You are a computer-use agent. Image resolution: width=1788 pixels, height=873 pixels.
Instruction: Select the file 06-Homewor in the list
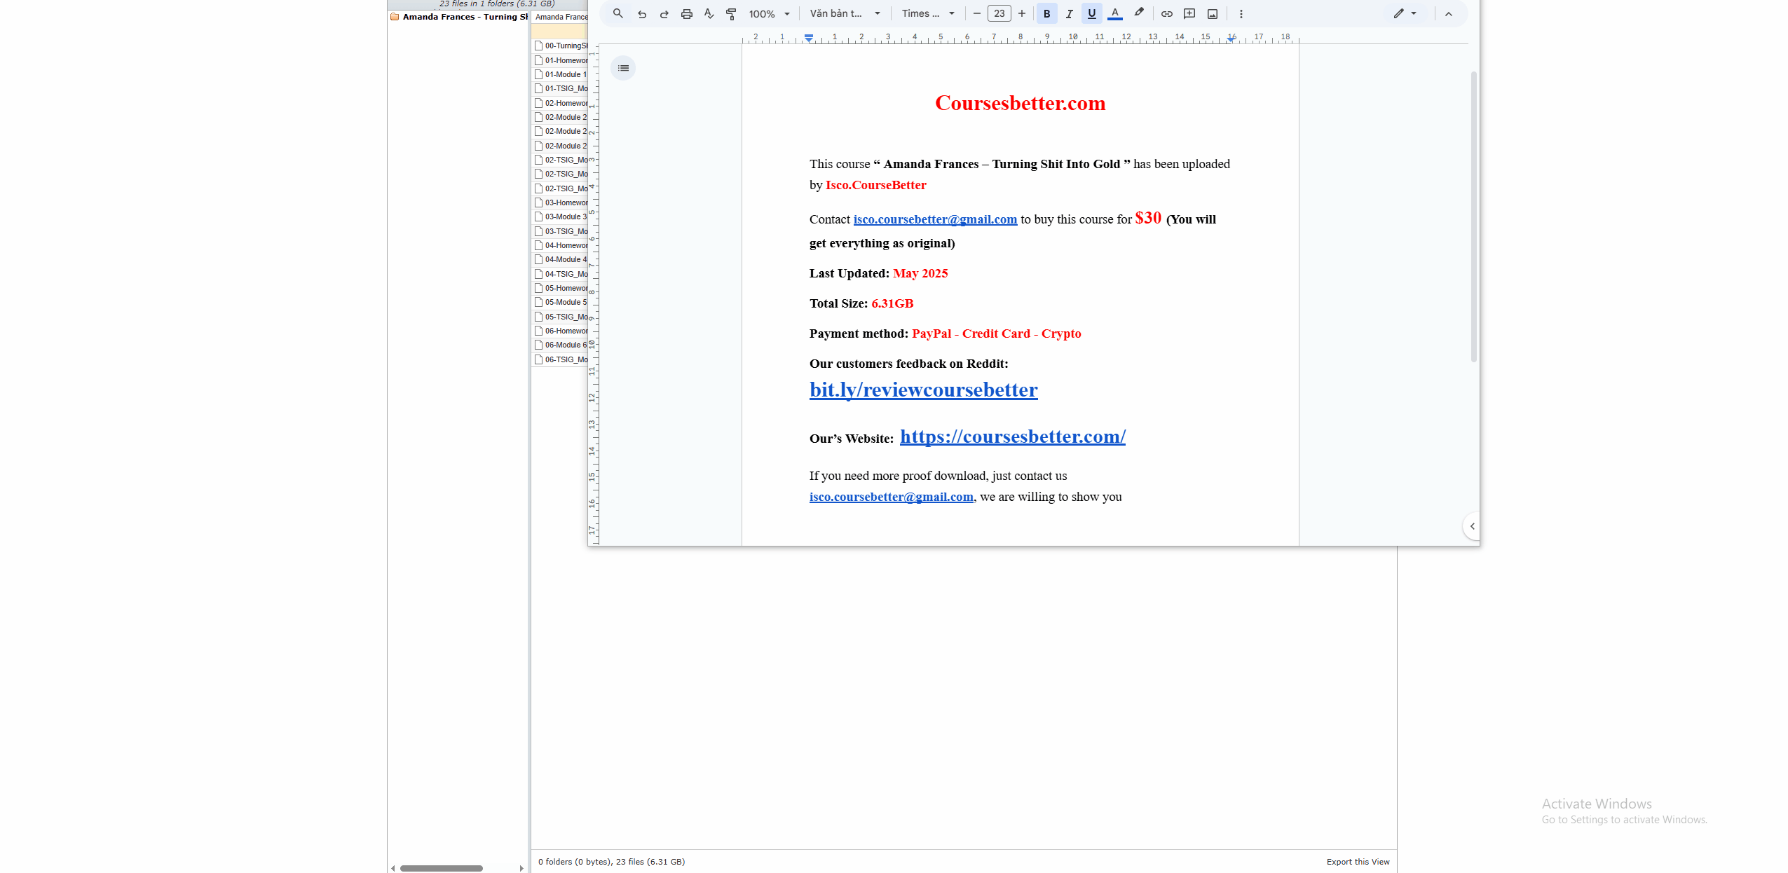coord(561,331)
